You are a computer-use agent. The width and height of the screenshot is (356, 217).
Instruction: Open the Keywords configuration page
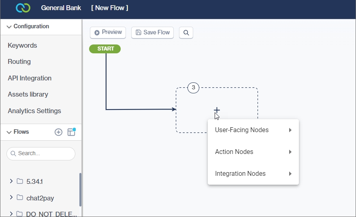click(22, 46)
